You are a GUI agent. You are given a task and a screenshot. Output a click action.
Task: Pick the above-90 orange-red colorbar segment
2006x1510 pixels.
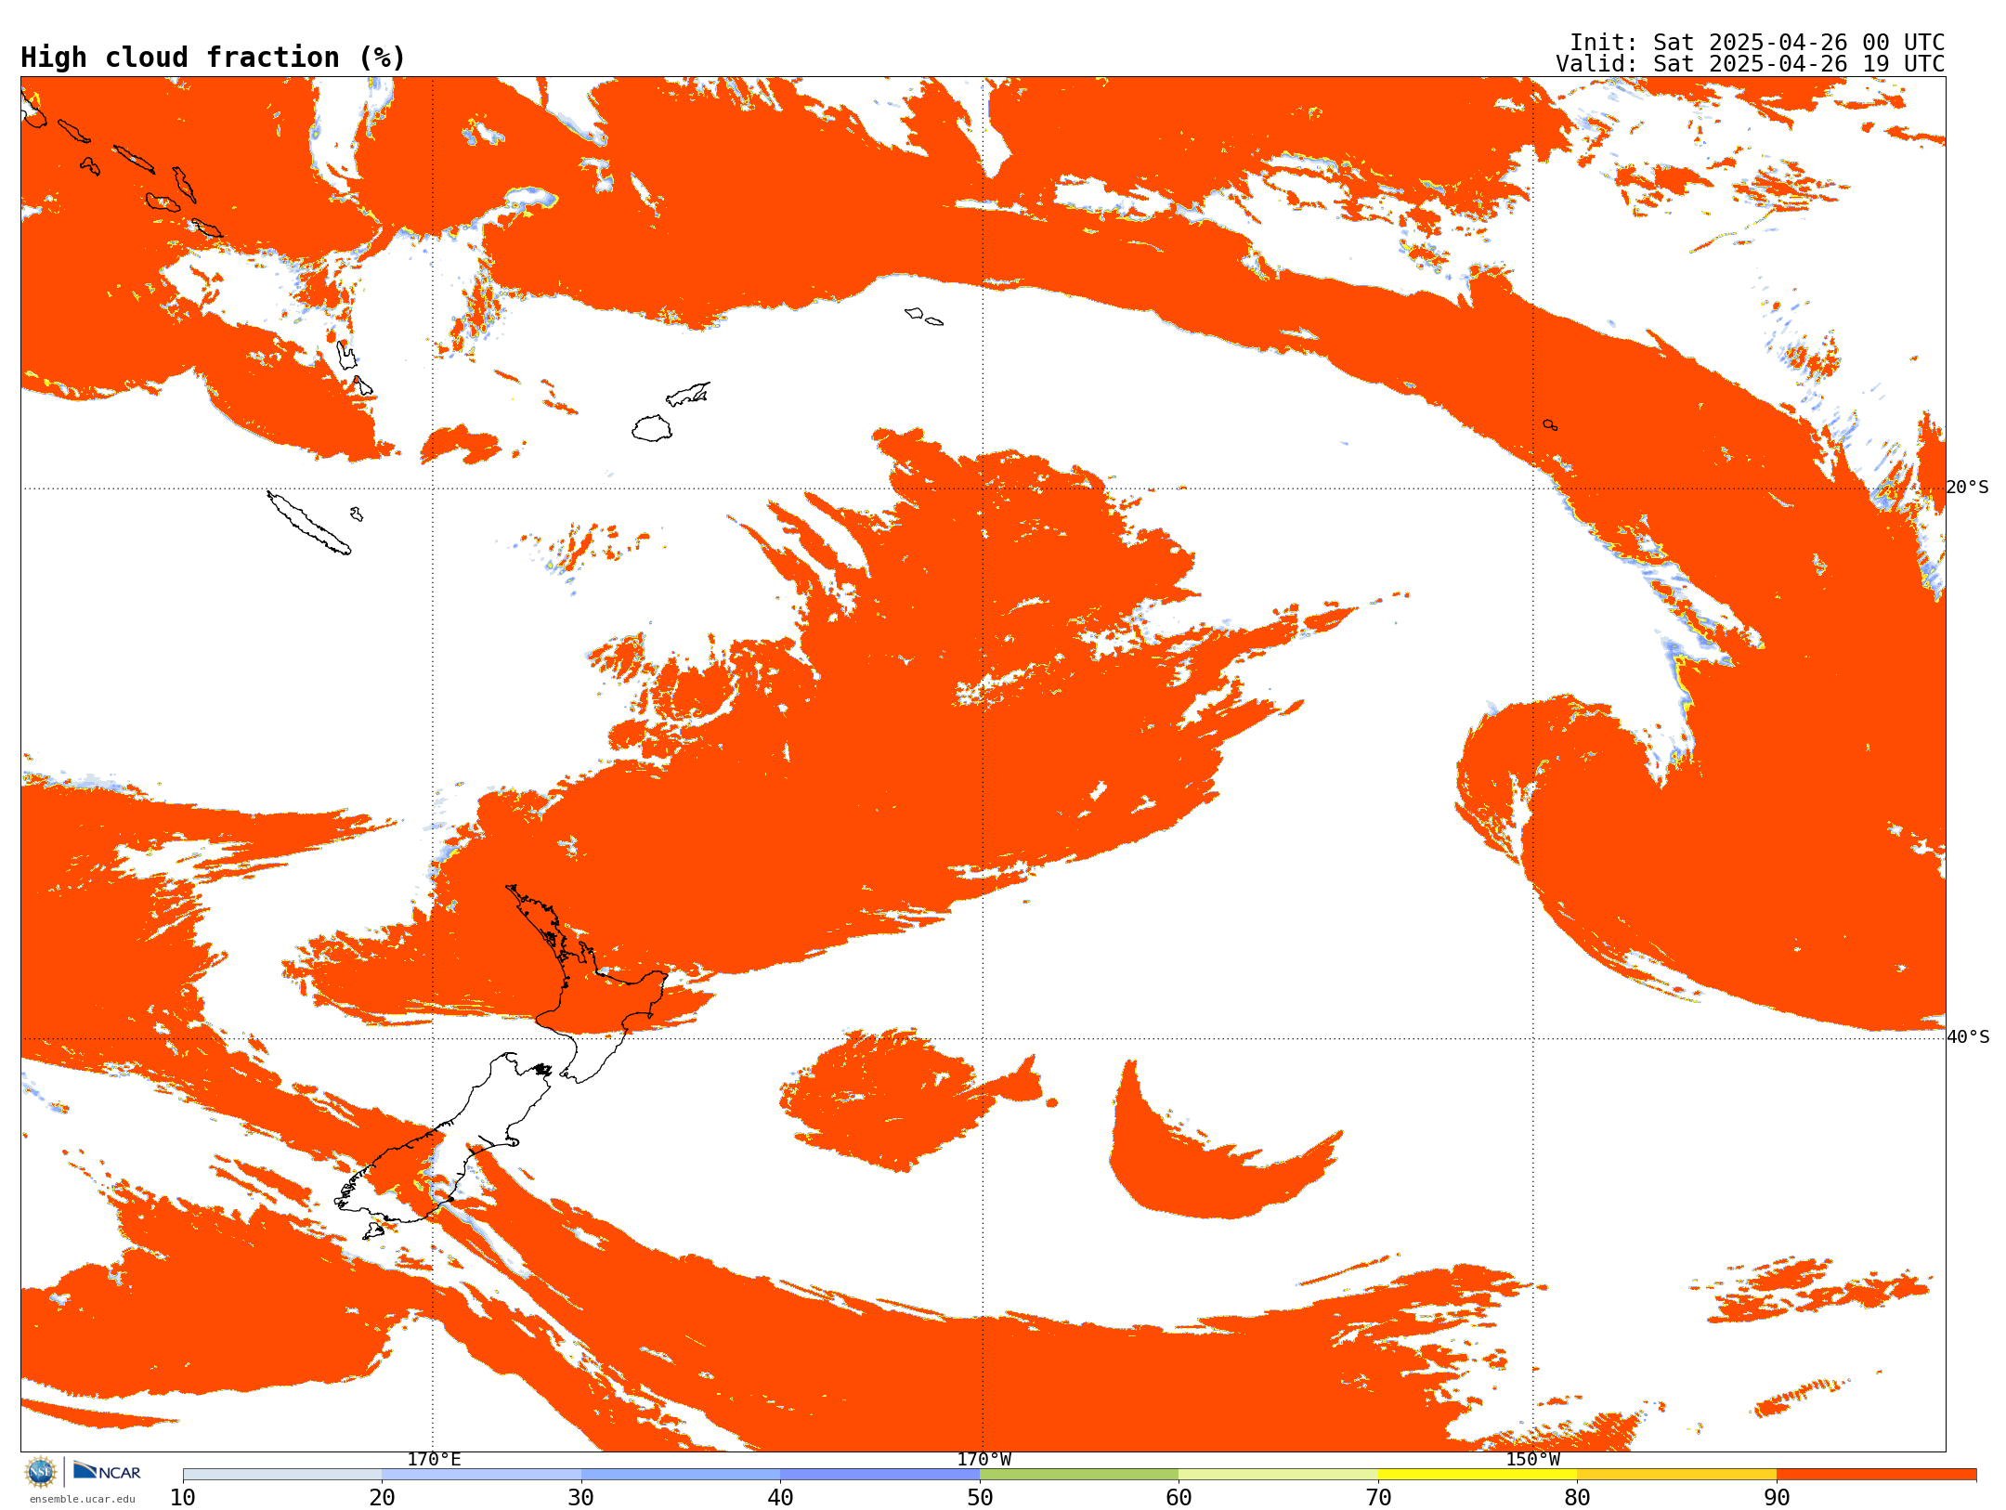pos(1877,1474)
